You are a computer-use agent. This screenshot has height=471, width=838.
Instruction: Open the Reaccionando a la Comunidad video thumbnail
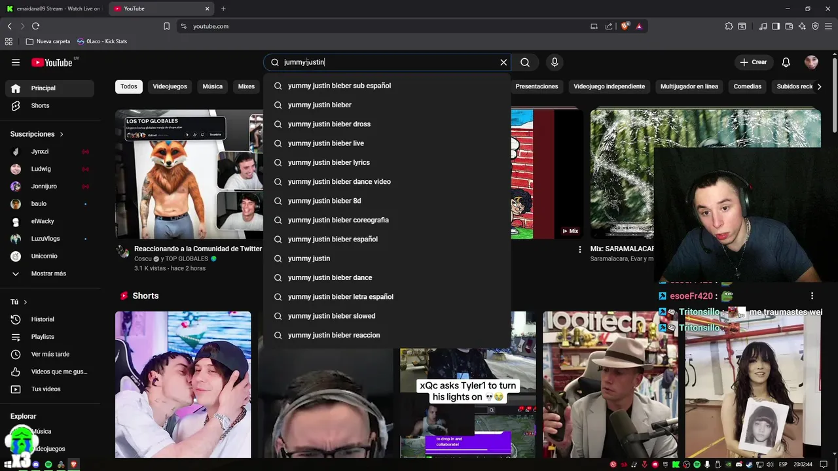click(x=189, y=174)
